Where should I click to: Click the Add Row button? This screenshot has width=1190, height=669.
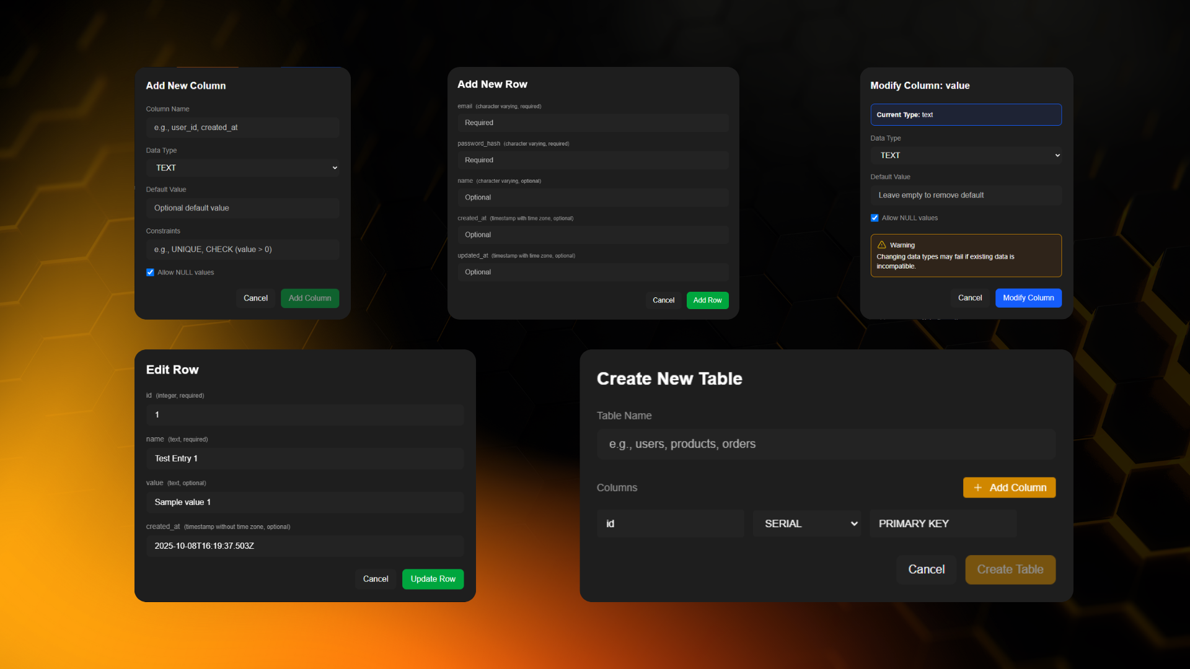707,300
